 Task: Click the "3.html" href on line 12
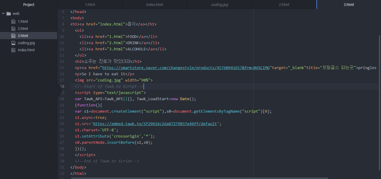tap(116, 49)
